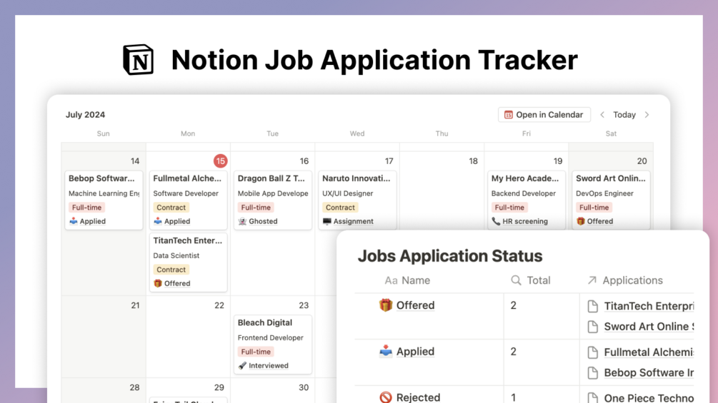Open Bebop Software linked page
This screenshot has height=403, width=718.
click(x=649, y=373)
